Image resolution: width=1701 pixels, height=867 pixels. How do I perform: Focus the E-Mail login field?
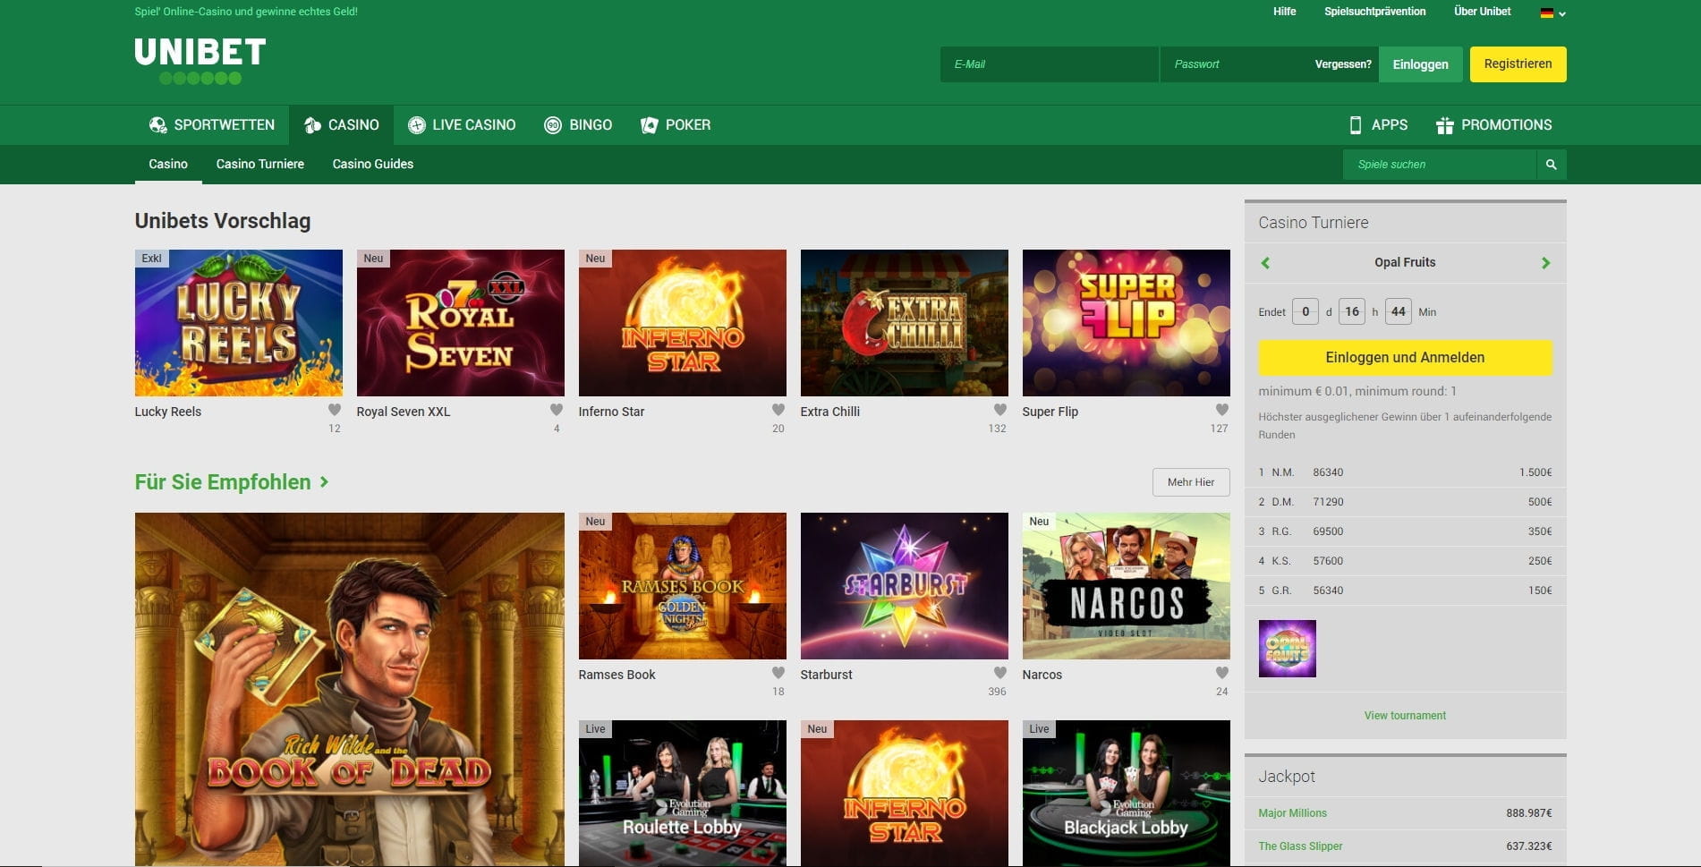point(1050,64)
